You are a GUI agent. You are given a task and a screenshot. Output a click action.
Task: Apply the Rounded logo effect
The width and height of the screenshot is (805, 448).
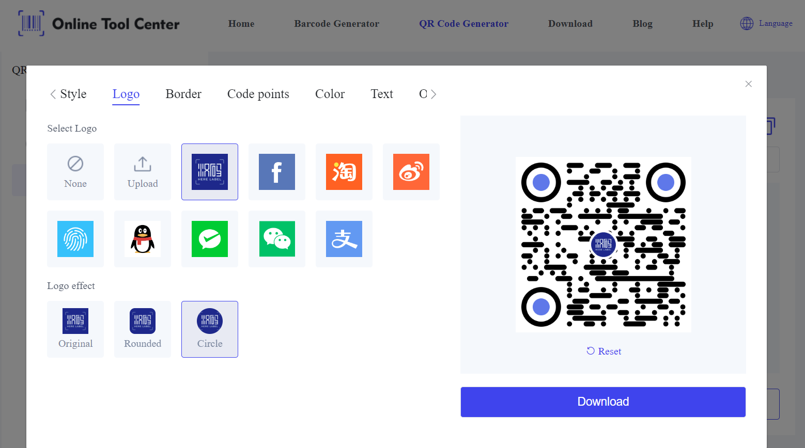[x=143, y=329]
